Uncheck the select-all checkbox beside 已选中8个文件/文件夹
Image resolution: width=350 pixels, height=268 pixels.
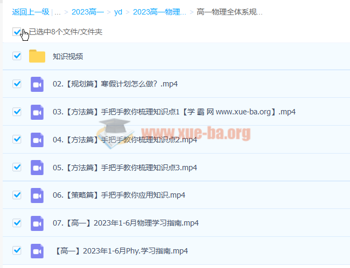17,32
